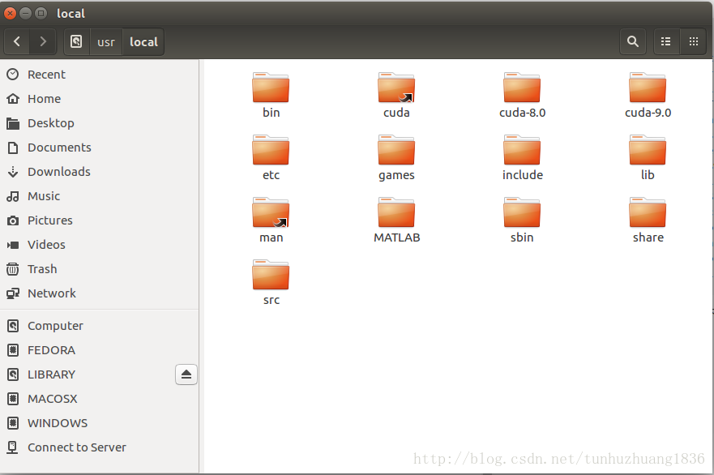
Task: Go forward with the right arrow button
Action: click(x=43, y=42)
